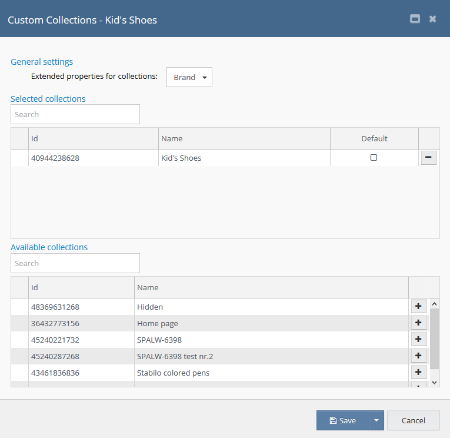The image size is (450, 438).
Task: Sort selected collections by Id column
Action: click(94, 138)
